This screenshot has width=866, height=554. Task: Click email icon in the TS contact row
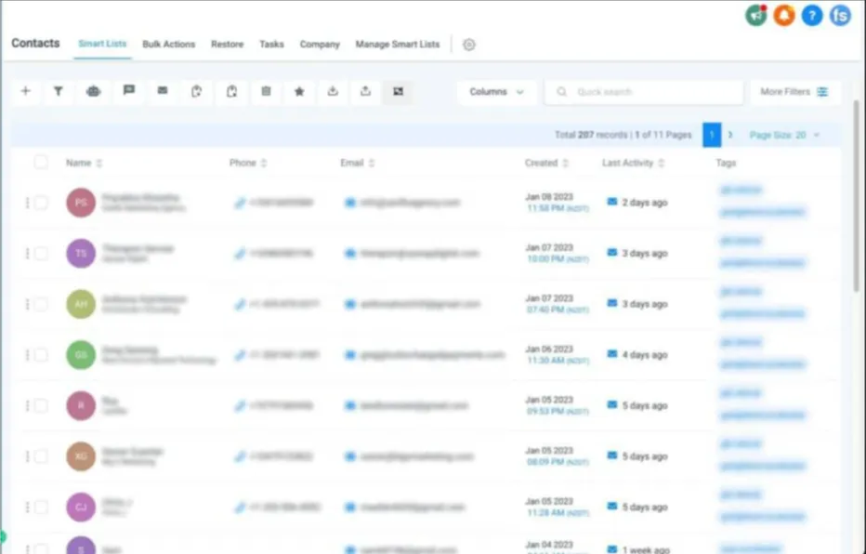(x=350, y=254)
